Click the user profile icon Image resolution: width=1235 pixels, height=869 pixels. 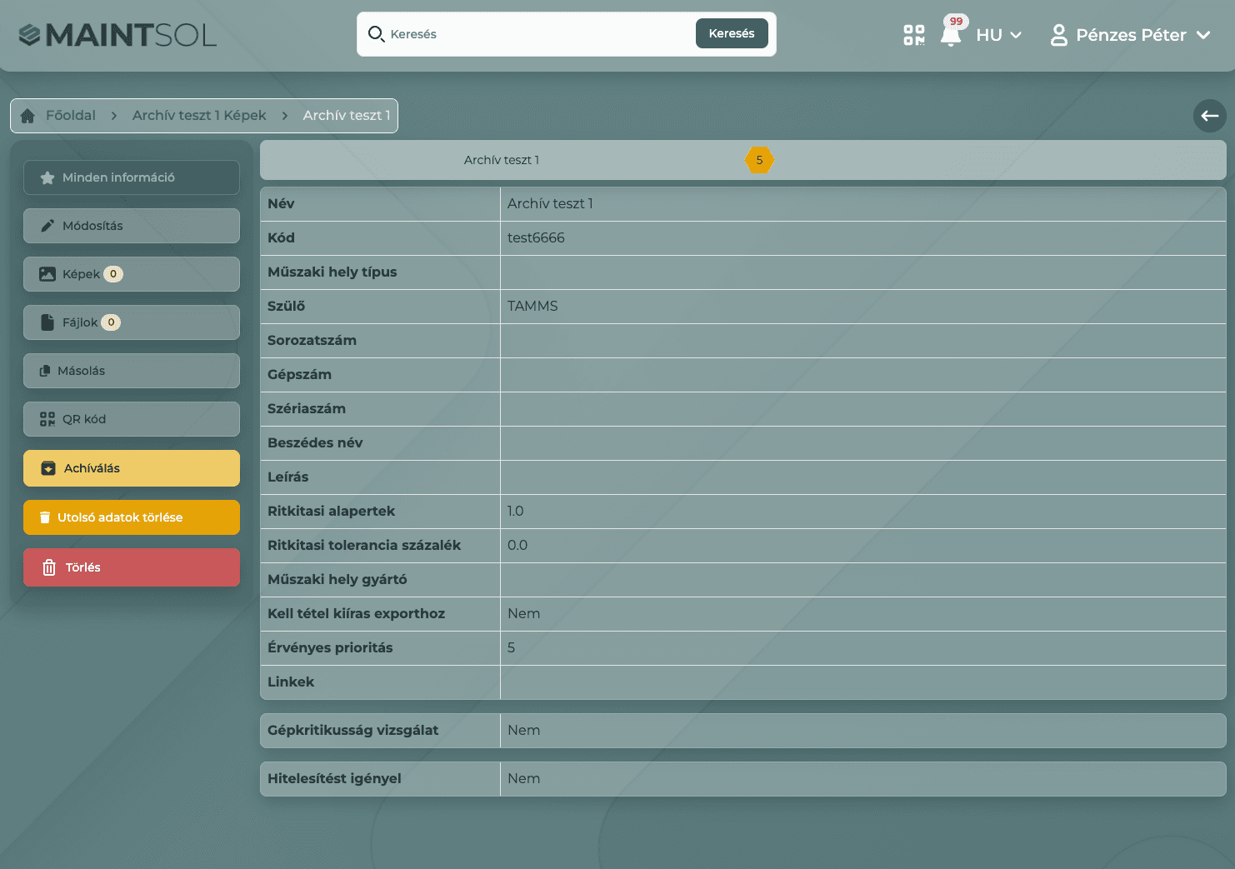(1058, 35)
